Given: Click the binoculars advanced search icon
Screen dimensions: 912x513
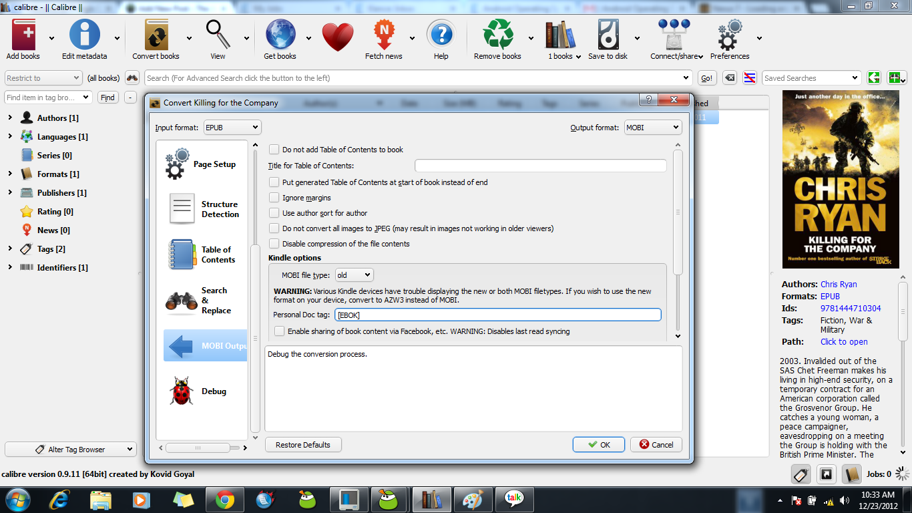Looking at the screenshot, I should tap(132, 78).
